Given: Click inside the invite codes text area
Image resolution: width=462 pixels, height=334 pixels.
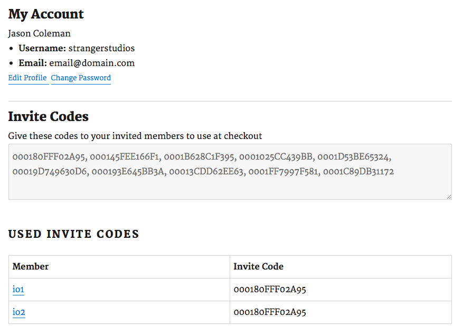Looking at the screenshot, I should tap(230, 172).
